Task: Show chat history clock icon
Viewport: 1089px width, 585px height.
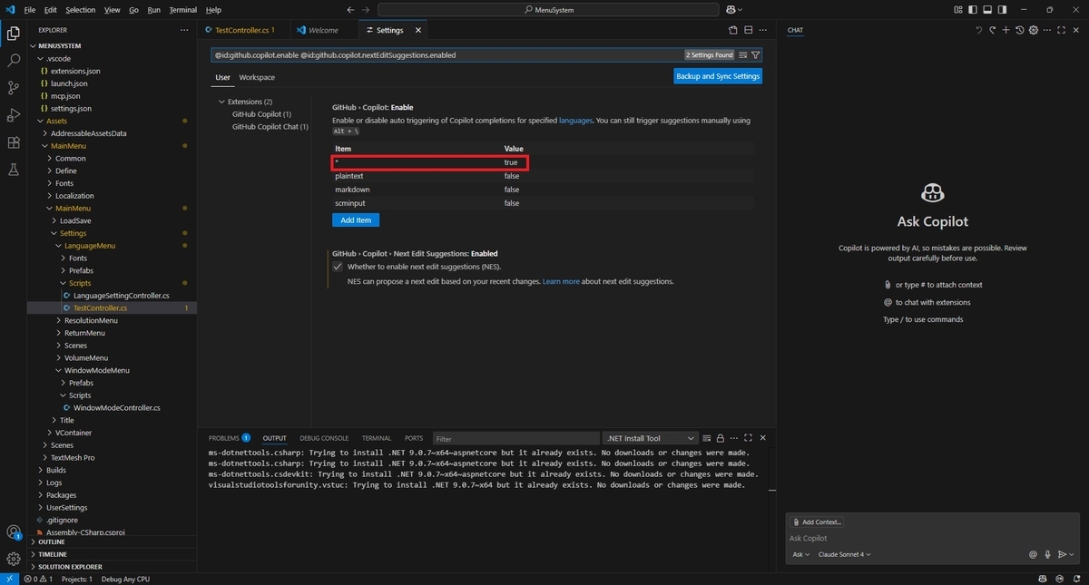Action: coord(1019,30)
